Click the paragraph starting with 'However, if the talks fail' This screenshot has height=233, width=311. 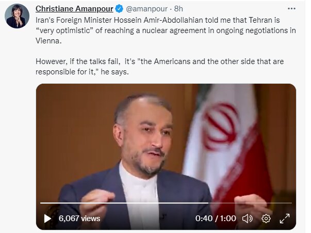tap(160, 67)
